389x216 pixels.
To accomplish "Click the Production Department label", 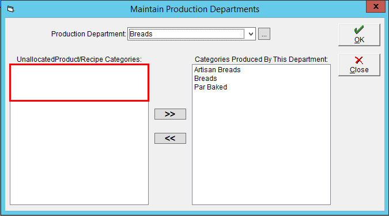I will click(x=89, y=34).
